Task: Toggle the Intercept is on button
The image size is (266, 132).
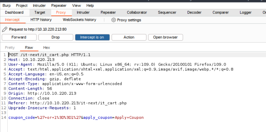Action: click(x=92, y=37)
